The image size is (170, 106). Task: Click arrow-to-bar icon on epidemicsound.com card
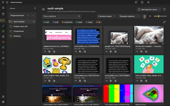(x=45, y=52)
